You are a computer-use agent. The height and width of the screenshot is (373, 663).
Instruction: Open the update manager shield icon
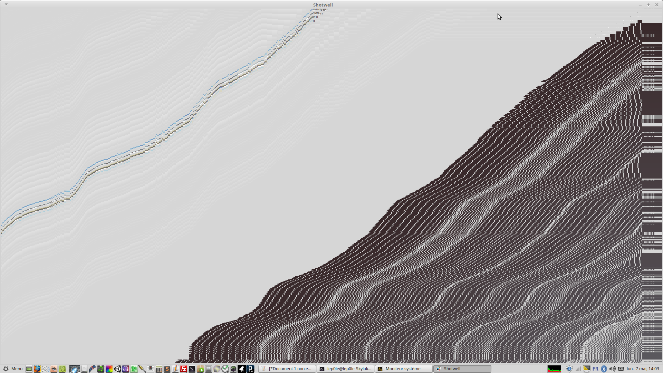pyautogui.click(x=569, y=369)
